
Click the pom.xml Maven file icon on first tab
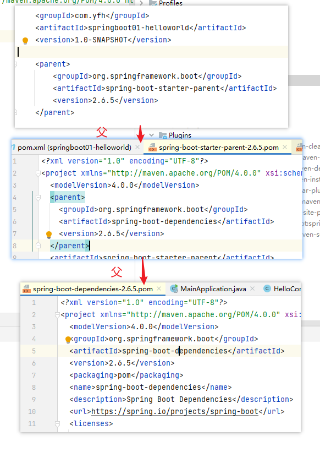click(14, 148)
